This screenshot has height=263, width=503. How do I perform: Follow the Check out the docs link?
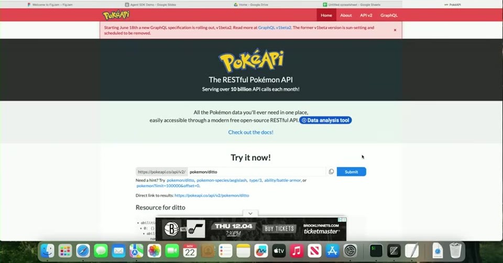click(x=250, y=132)
